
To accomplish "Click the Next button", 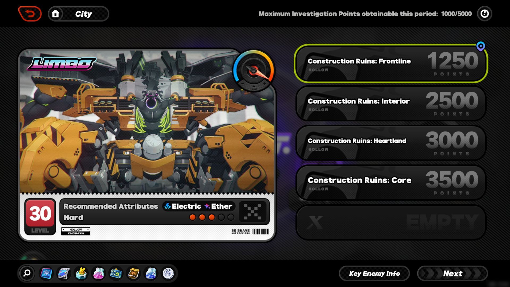I will tap(452, 273).
